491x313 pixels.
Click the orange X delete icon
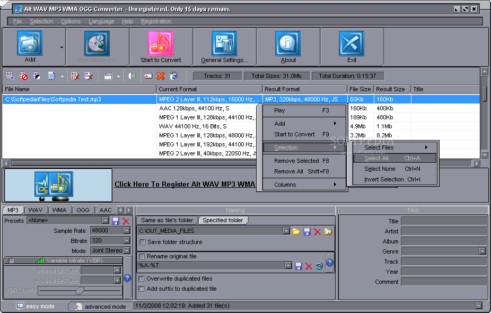(161, 76)
